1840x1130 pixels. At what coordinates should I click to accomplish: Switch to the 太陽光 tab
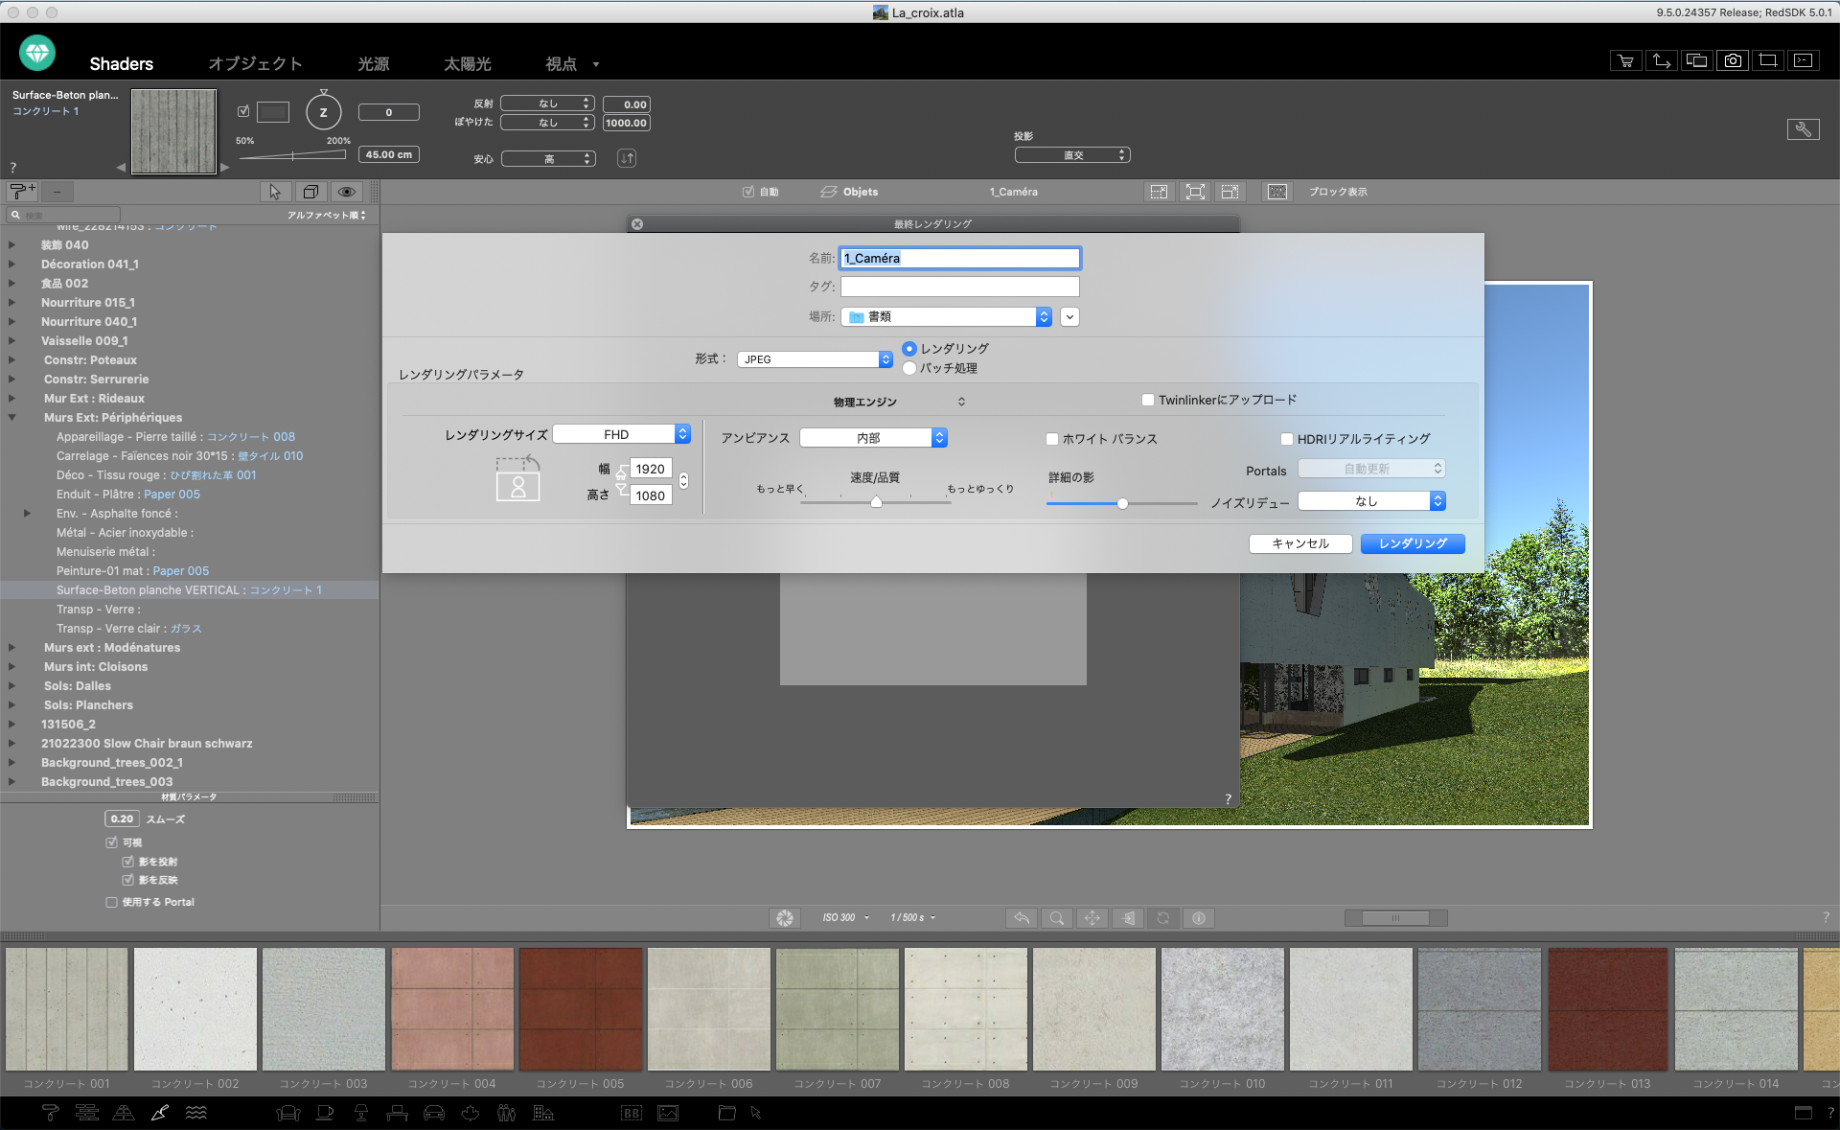coord(468,63)
